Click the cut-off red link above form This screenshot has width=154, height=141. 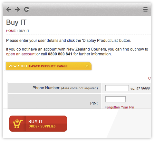149,78
